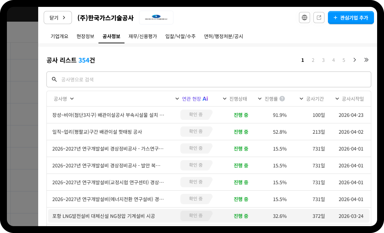Switch to 현장정보 tab
This screenshot has width=384, height=233.
point(85,36)
